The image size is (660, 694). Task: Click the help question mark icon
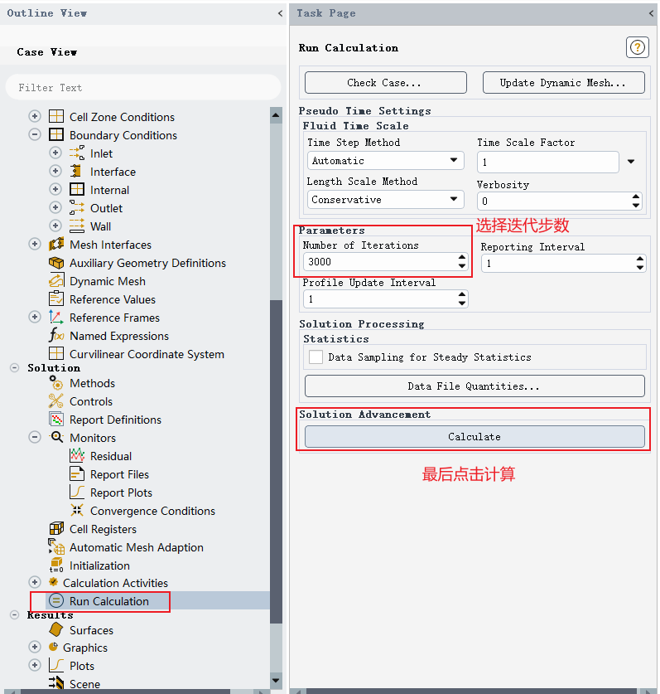[x=637, y=47]
